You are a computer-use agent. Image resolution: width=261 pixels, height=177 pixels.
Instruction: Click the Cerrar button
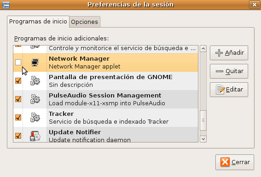point(235,162)
